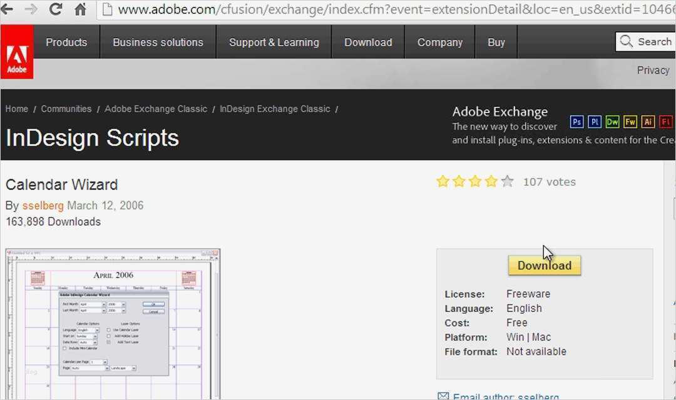The width and height of the screenshot is (676, 400).
Task: Click the Calendar Wizard title
Action: (61, 185)
